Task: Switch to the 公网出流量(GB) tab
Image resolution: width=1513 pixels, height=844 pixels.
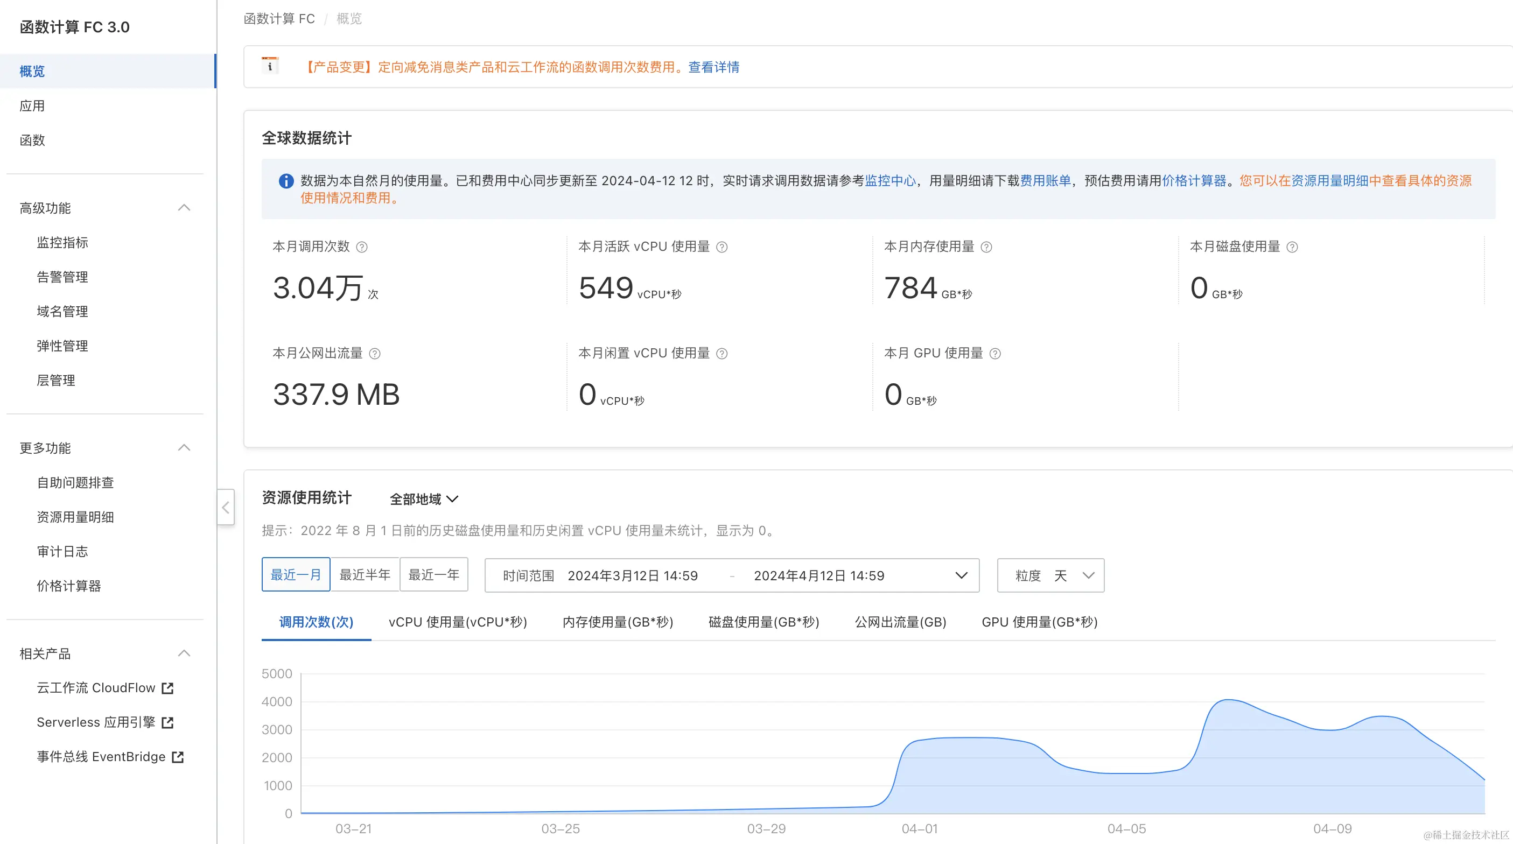Action: pos(900,622)
